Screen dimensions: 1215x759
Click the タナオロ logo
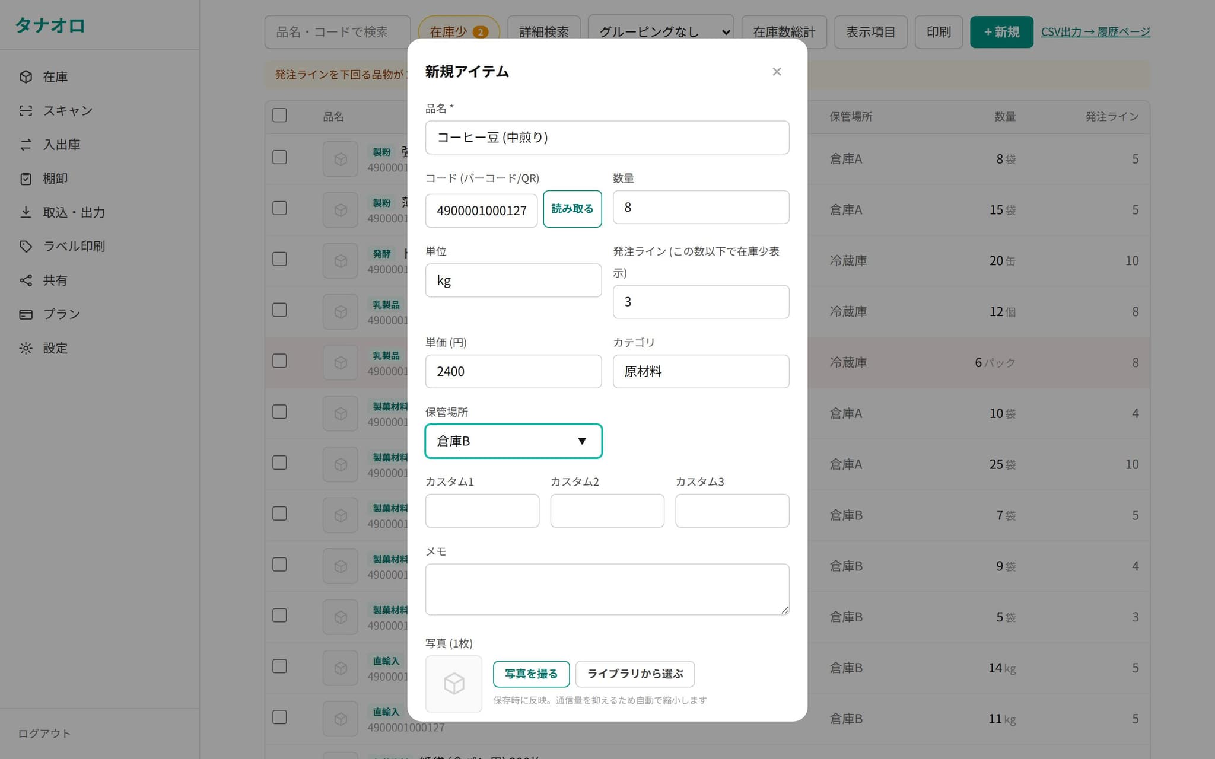50,25
